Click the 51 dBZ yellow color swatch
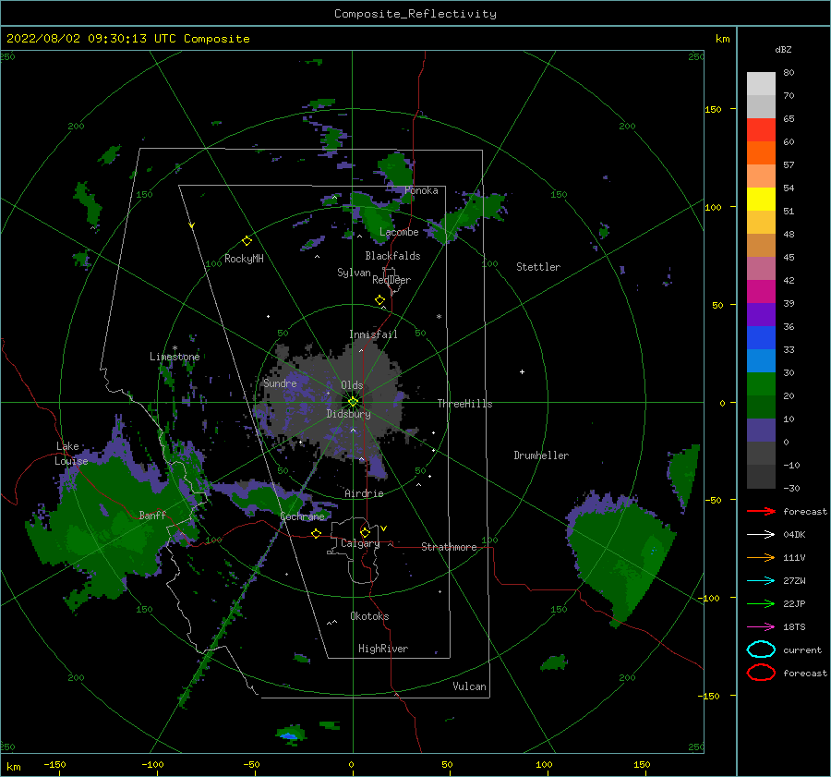The height and width of the screenshot is (777, 831). coord(761,200)
